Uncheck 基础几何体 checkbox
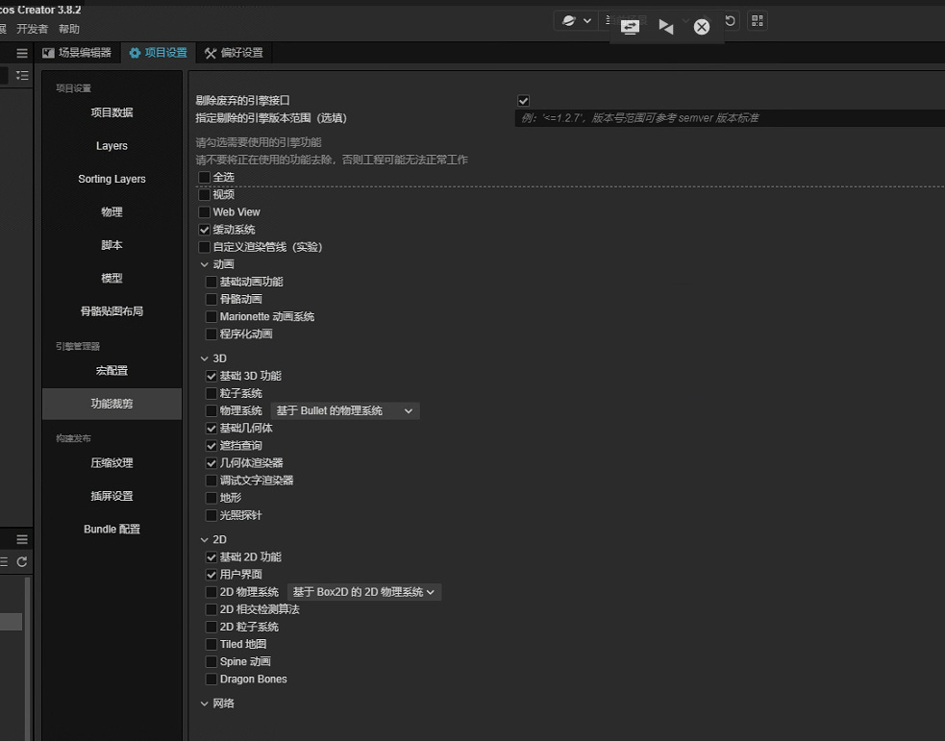 pyautogui.click(x=211, y=429)
